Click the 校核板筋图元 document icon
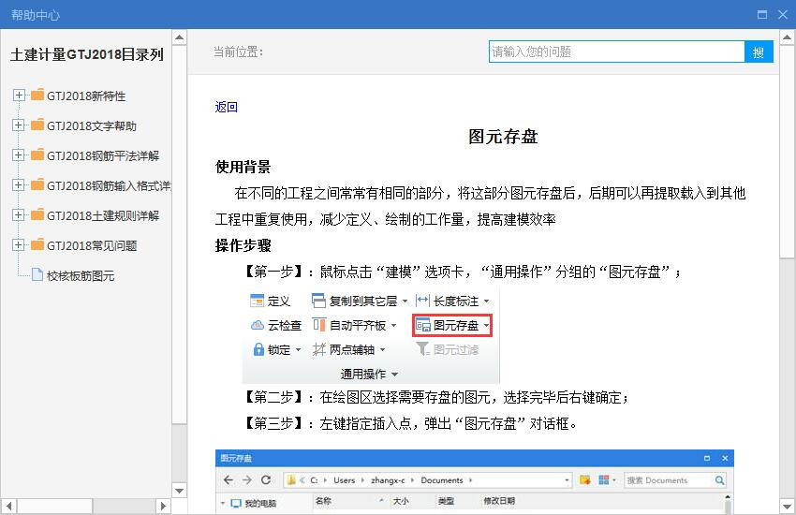Image resolution: width=796 pixels, height=515 pixels. [x=37, y=274]
